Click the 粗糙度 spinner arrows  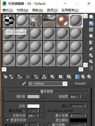pyautogui.click(x=81, y=97)
